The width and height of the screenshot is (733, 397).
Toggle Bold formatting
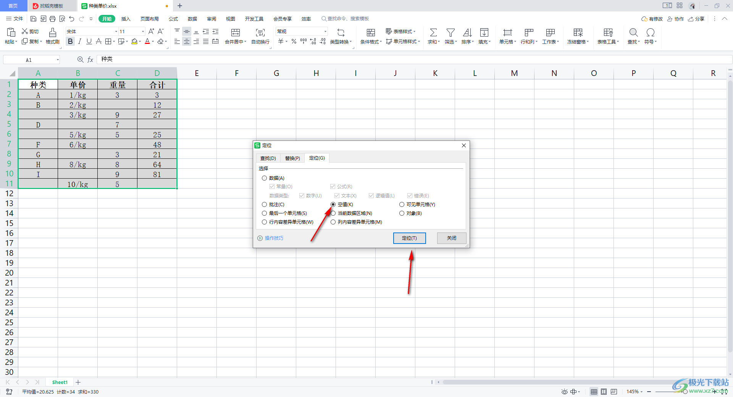click(x=70, y=41)
